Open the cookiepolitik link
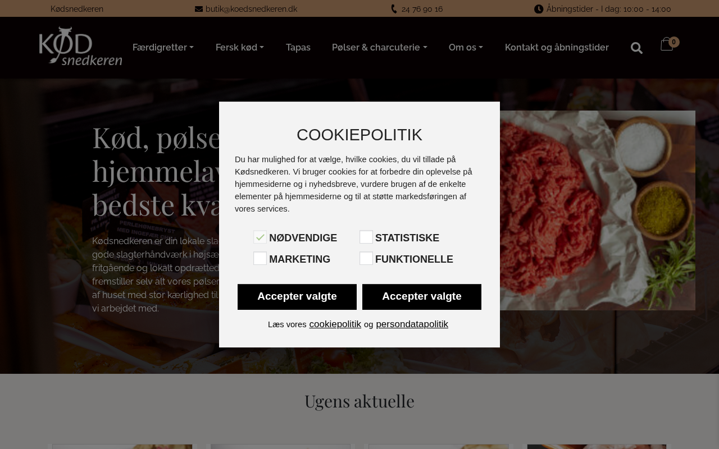 pyautogui.click(x=335, y=324)
